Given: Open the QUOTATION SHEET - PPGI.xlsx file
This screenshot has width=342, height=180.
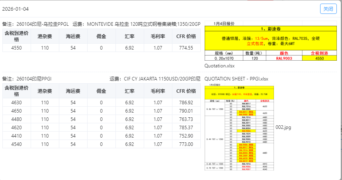Looking at the screenshot, I should click(236, 78).
